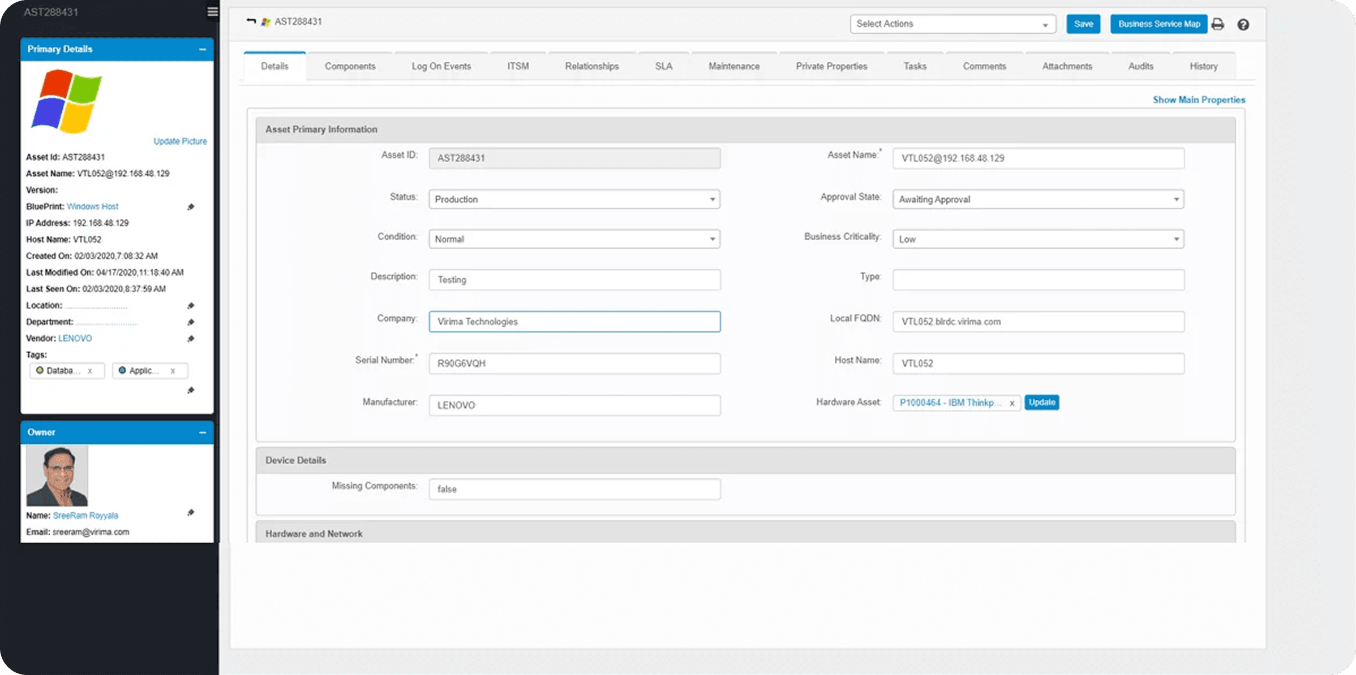Switch to the Details tab

pos(274,66)
